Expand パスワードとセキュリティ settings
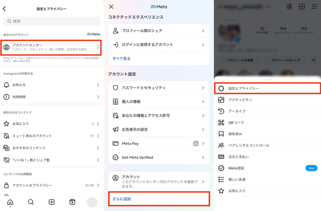321x211 pixels. tap(159, 88)
